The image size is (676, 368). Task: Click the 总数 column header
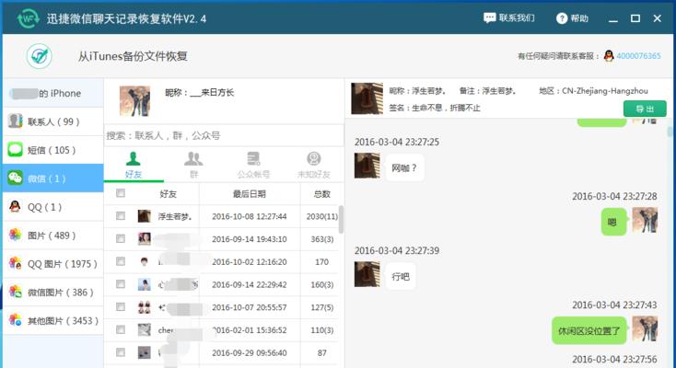pos(321,194)
